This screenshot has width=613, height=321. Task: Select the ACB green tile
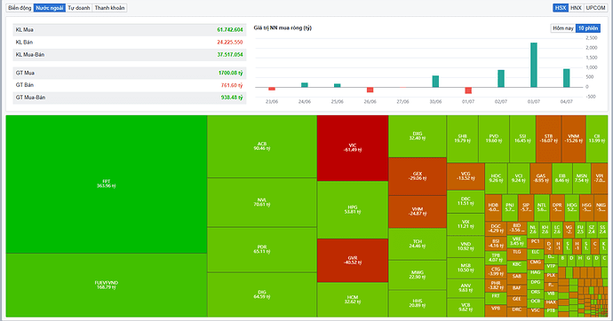click(262, 146)
